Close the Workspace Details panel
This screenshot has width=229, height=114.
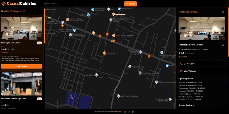pyautogui.click(x=223, y=12)
